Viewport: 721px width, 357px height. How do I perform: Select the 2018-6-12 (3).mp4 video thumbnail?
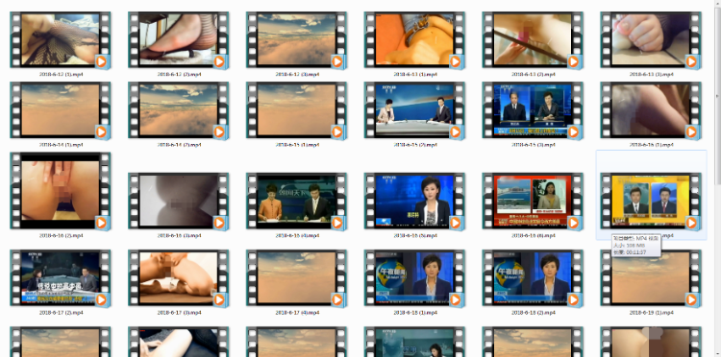296,40
